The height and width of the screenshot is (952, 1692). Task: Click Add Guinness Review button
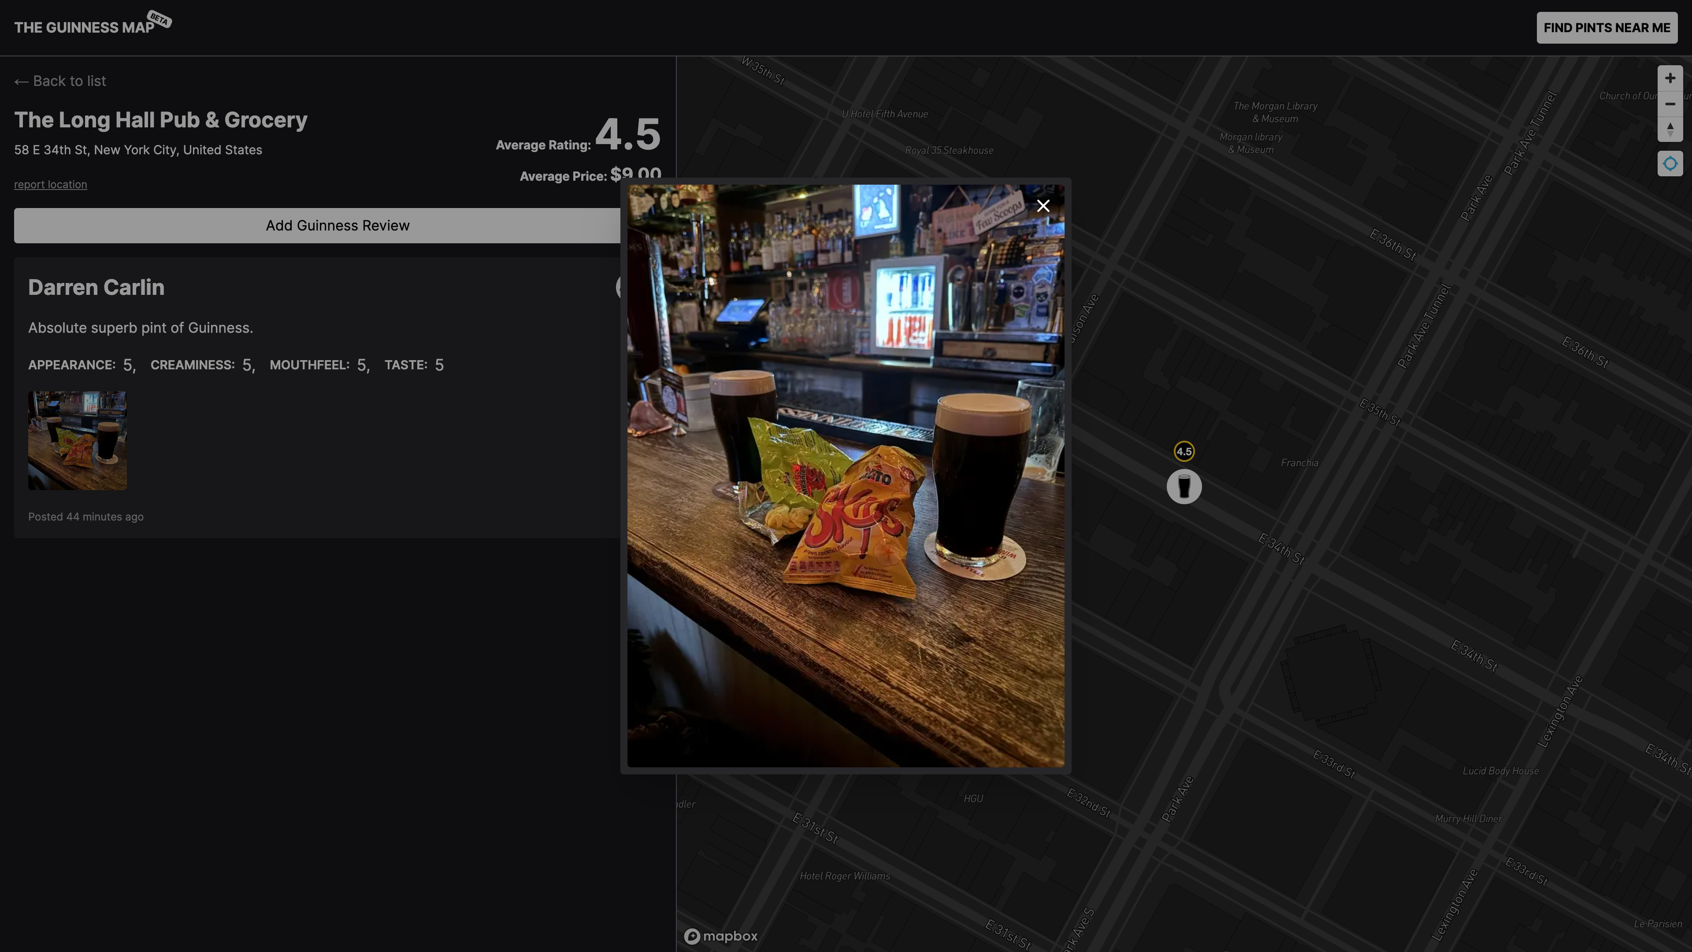[338, 225]
